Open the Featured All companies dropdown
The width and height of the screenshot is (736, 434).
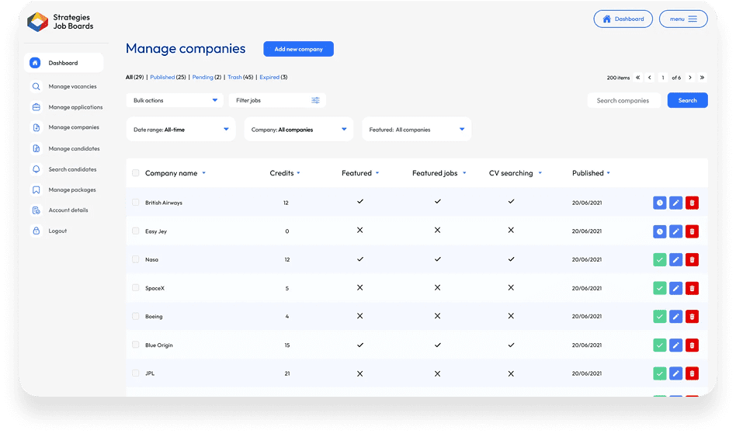[416, 130]
